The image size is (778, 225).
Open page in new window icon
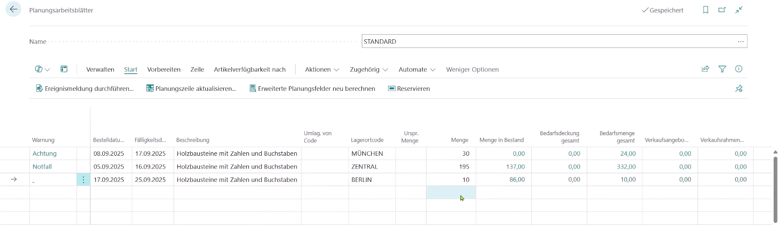722,10
